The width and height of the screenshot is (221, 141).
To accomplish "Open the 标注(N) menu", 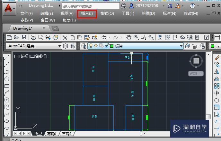I will (169, 14).
